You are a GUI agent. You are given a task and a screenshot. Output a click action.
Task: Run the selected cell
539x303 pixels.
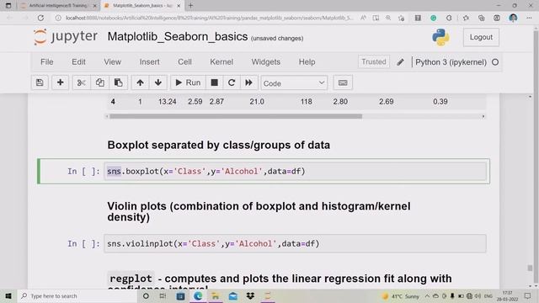[188, 82]
